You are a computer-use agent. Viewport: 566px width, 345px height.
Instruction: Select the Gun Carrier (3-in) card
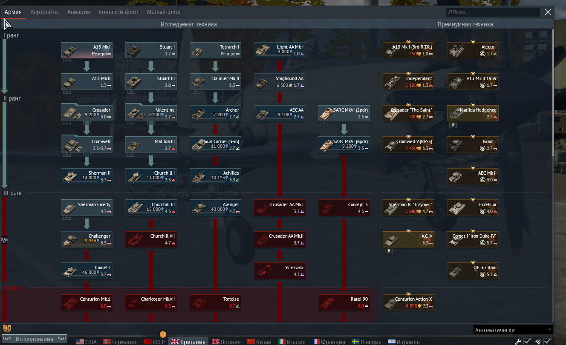point(215,145)
